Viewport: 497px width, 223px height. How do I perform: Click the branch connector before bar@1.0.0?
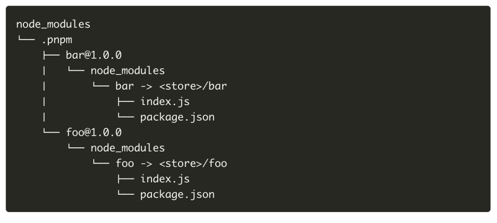click(51, 55)
